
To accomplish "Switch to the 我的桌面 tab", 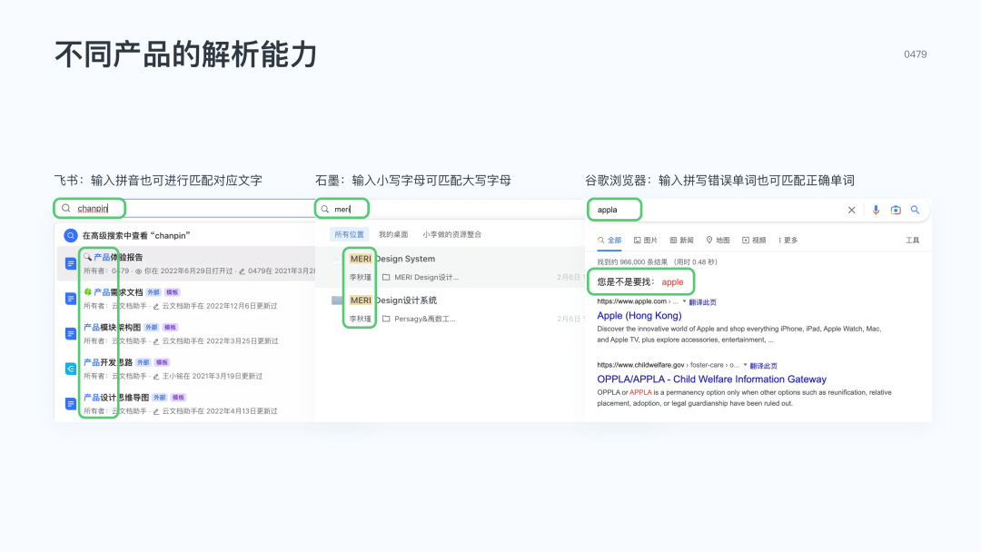I will 393,234.
